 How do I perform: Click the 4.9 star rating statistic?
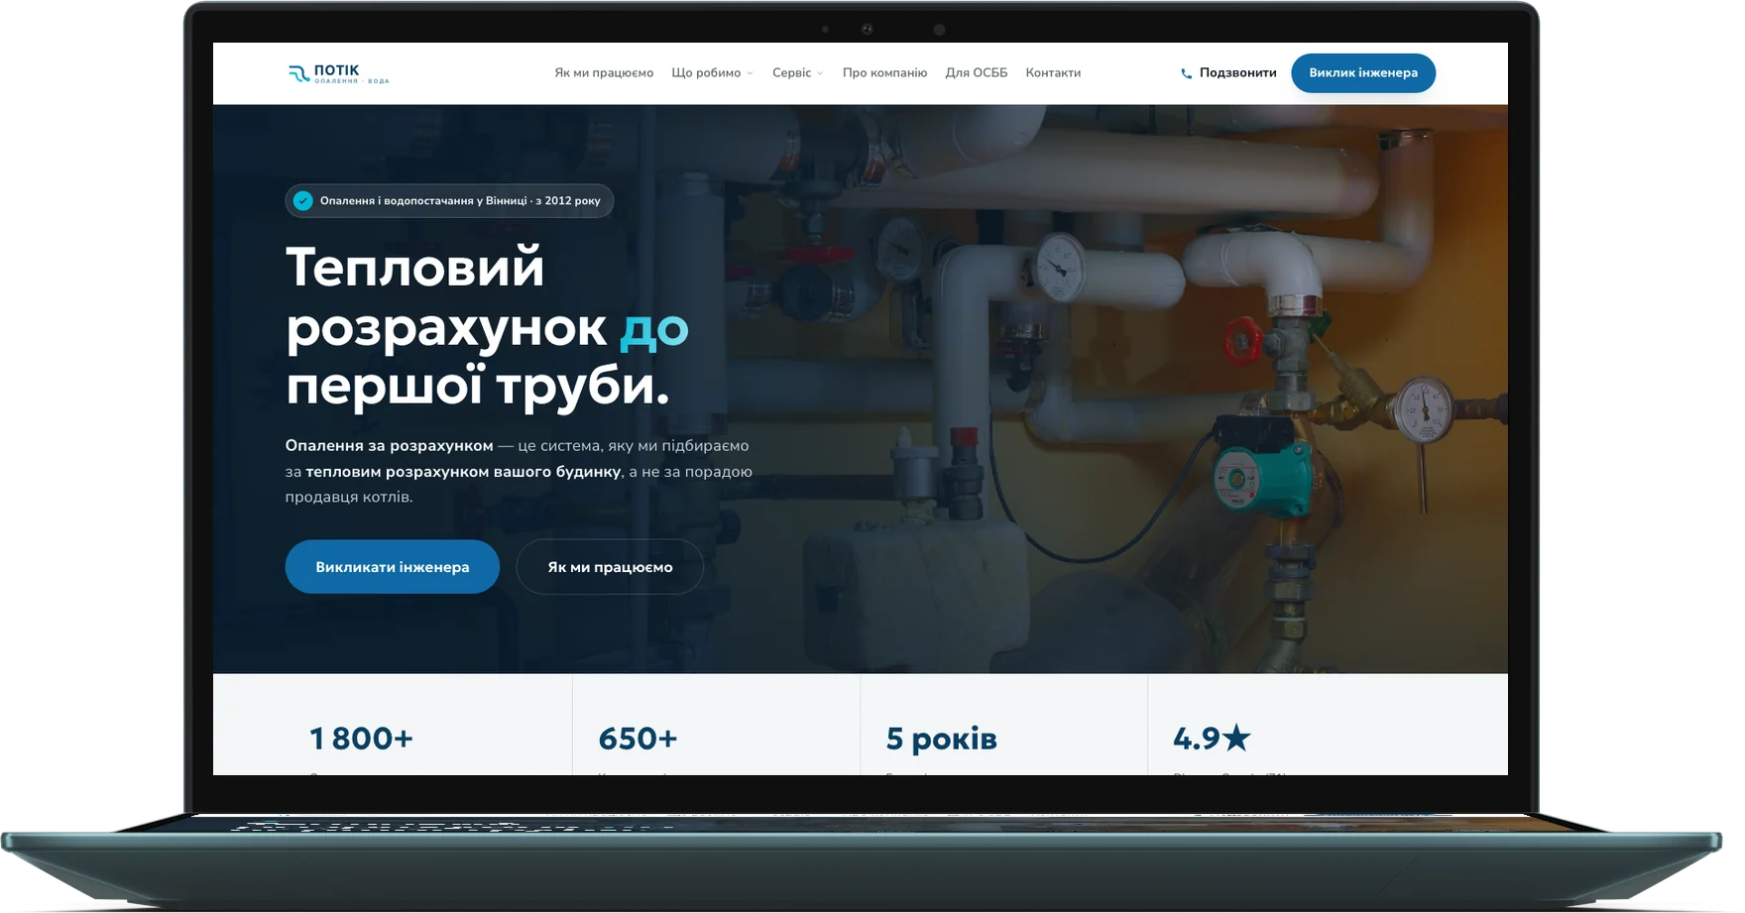(x=1212, y=739)
